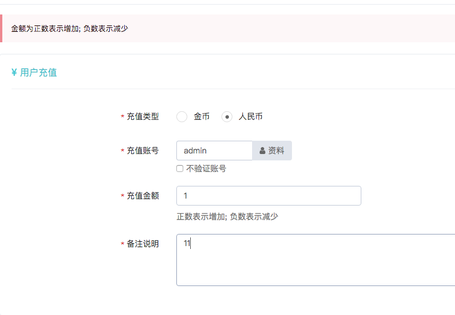This screenshot has width=455, height=315.
Task: Click the 充值类型 field label
Action: click(143, 116)
